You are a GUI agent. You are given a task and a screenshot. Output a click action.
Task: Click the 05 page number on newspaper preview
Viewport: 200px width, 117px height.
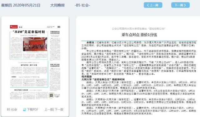(59, 27)
